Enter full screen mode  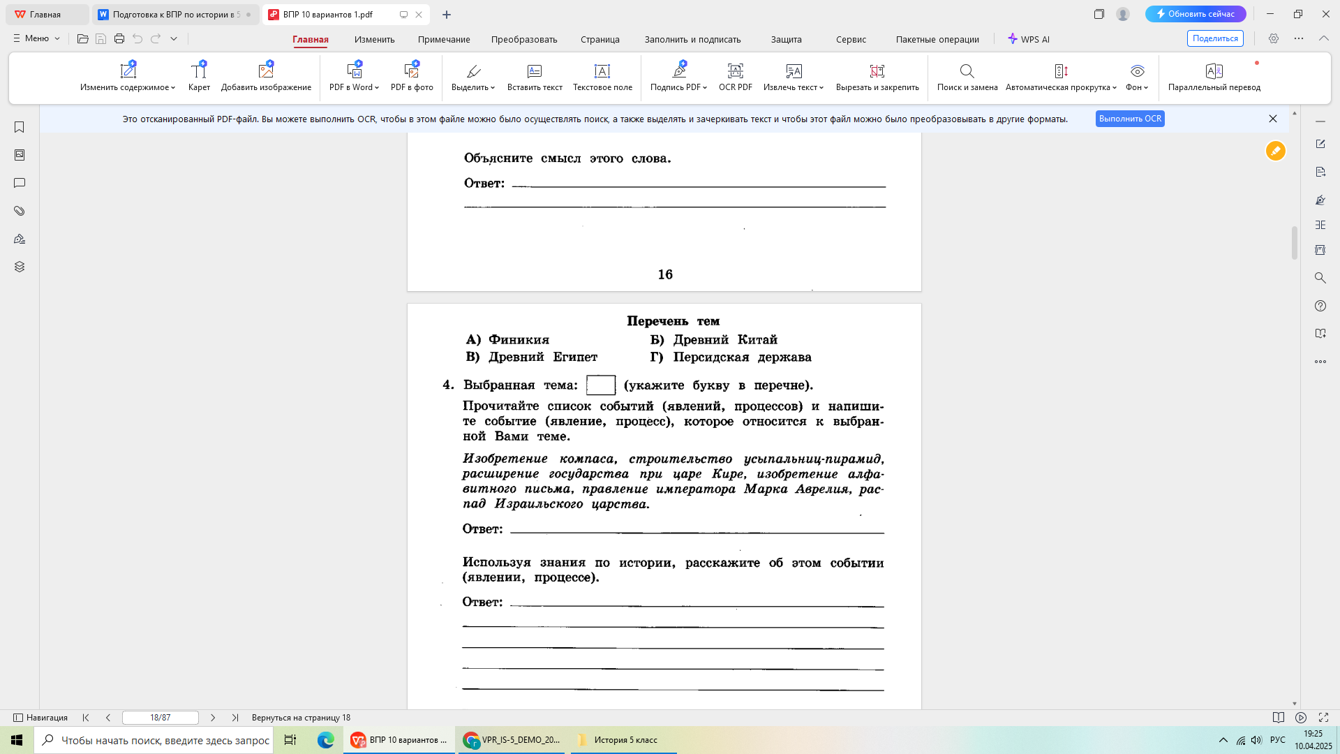[x=1323, y=718]
